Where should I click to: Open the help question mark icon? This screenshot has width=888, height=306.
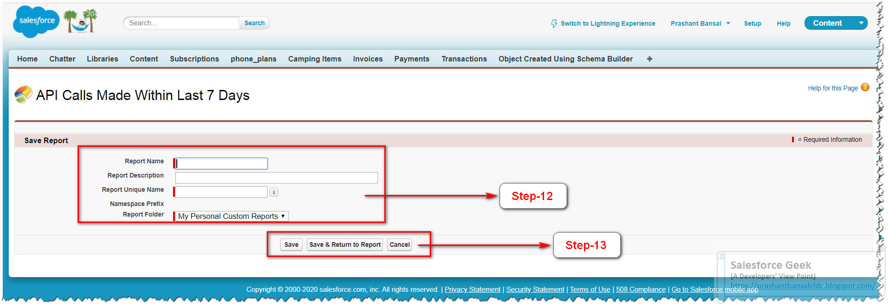coord(865,87)
